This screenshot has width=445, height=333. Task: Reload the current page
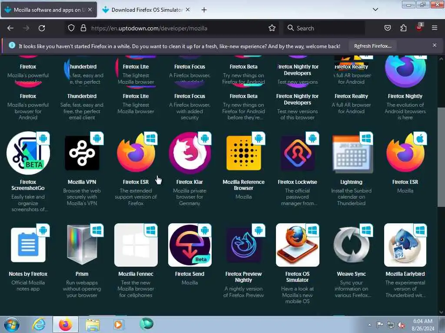pyautogui.click(x=42, y=28)
